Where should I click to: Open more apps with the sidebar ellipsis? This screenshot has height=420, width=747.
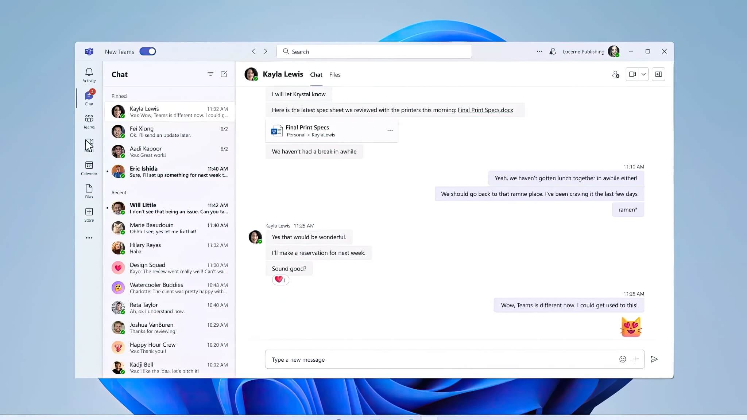coord(89,238)
